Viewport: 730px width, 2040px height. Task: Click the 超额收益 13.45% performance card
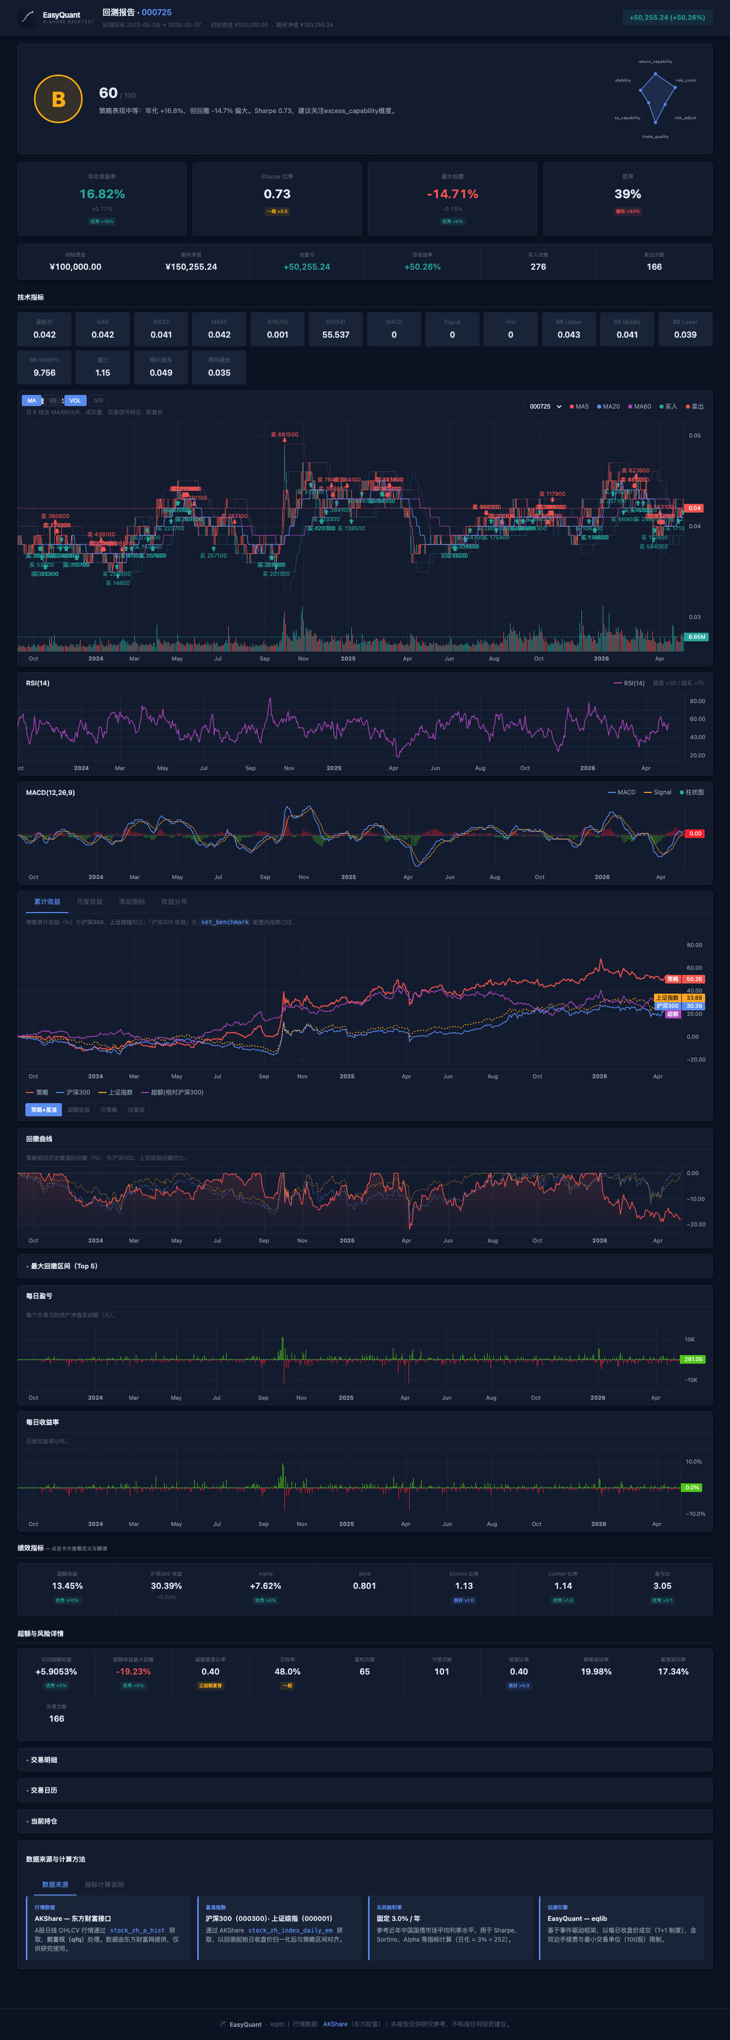(67, 1589)
